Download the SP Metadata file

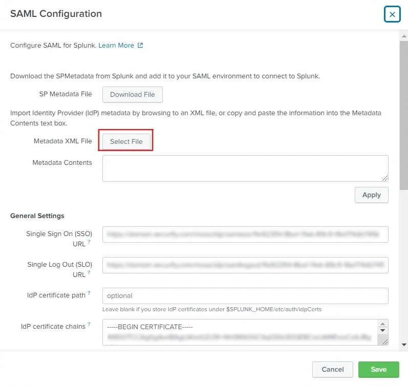pyautogui.click(x=132, y=95)
